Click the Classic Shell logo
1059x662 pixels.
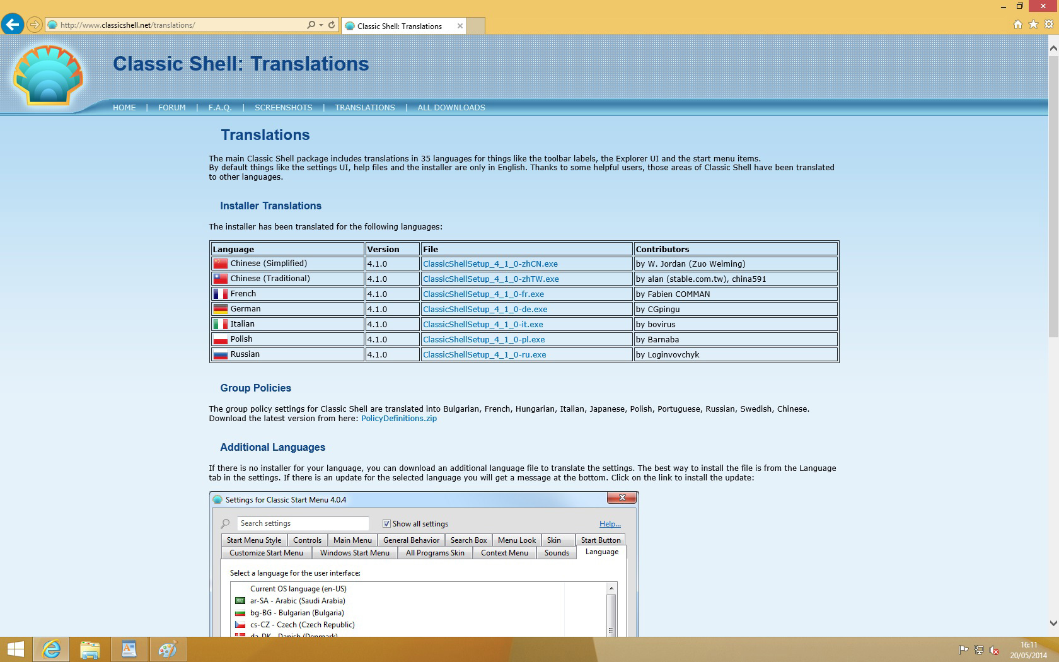(48, 74)
